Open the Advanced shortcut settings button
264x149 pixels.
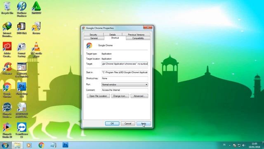(139, 96)
